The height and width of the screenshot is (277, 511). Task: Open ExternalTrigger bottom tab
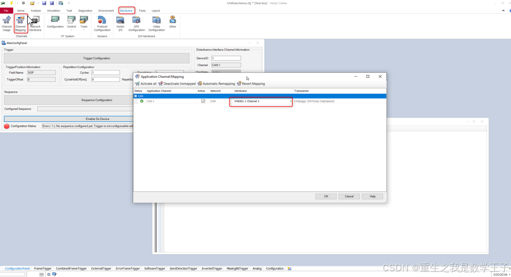point(101,269)
